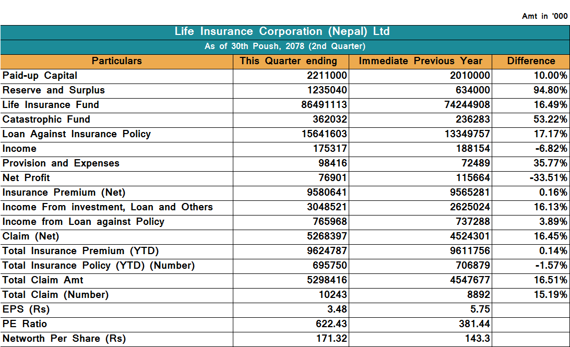Select the Reserve and Surplus value 1235040

(327, 90)
